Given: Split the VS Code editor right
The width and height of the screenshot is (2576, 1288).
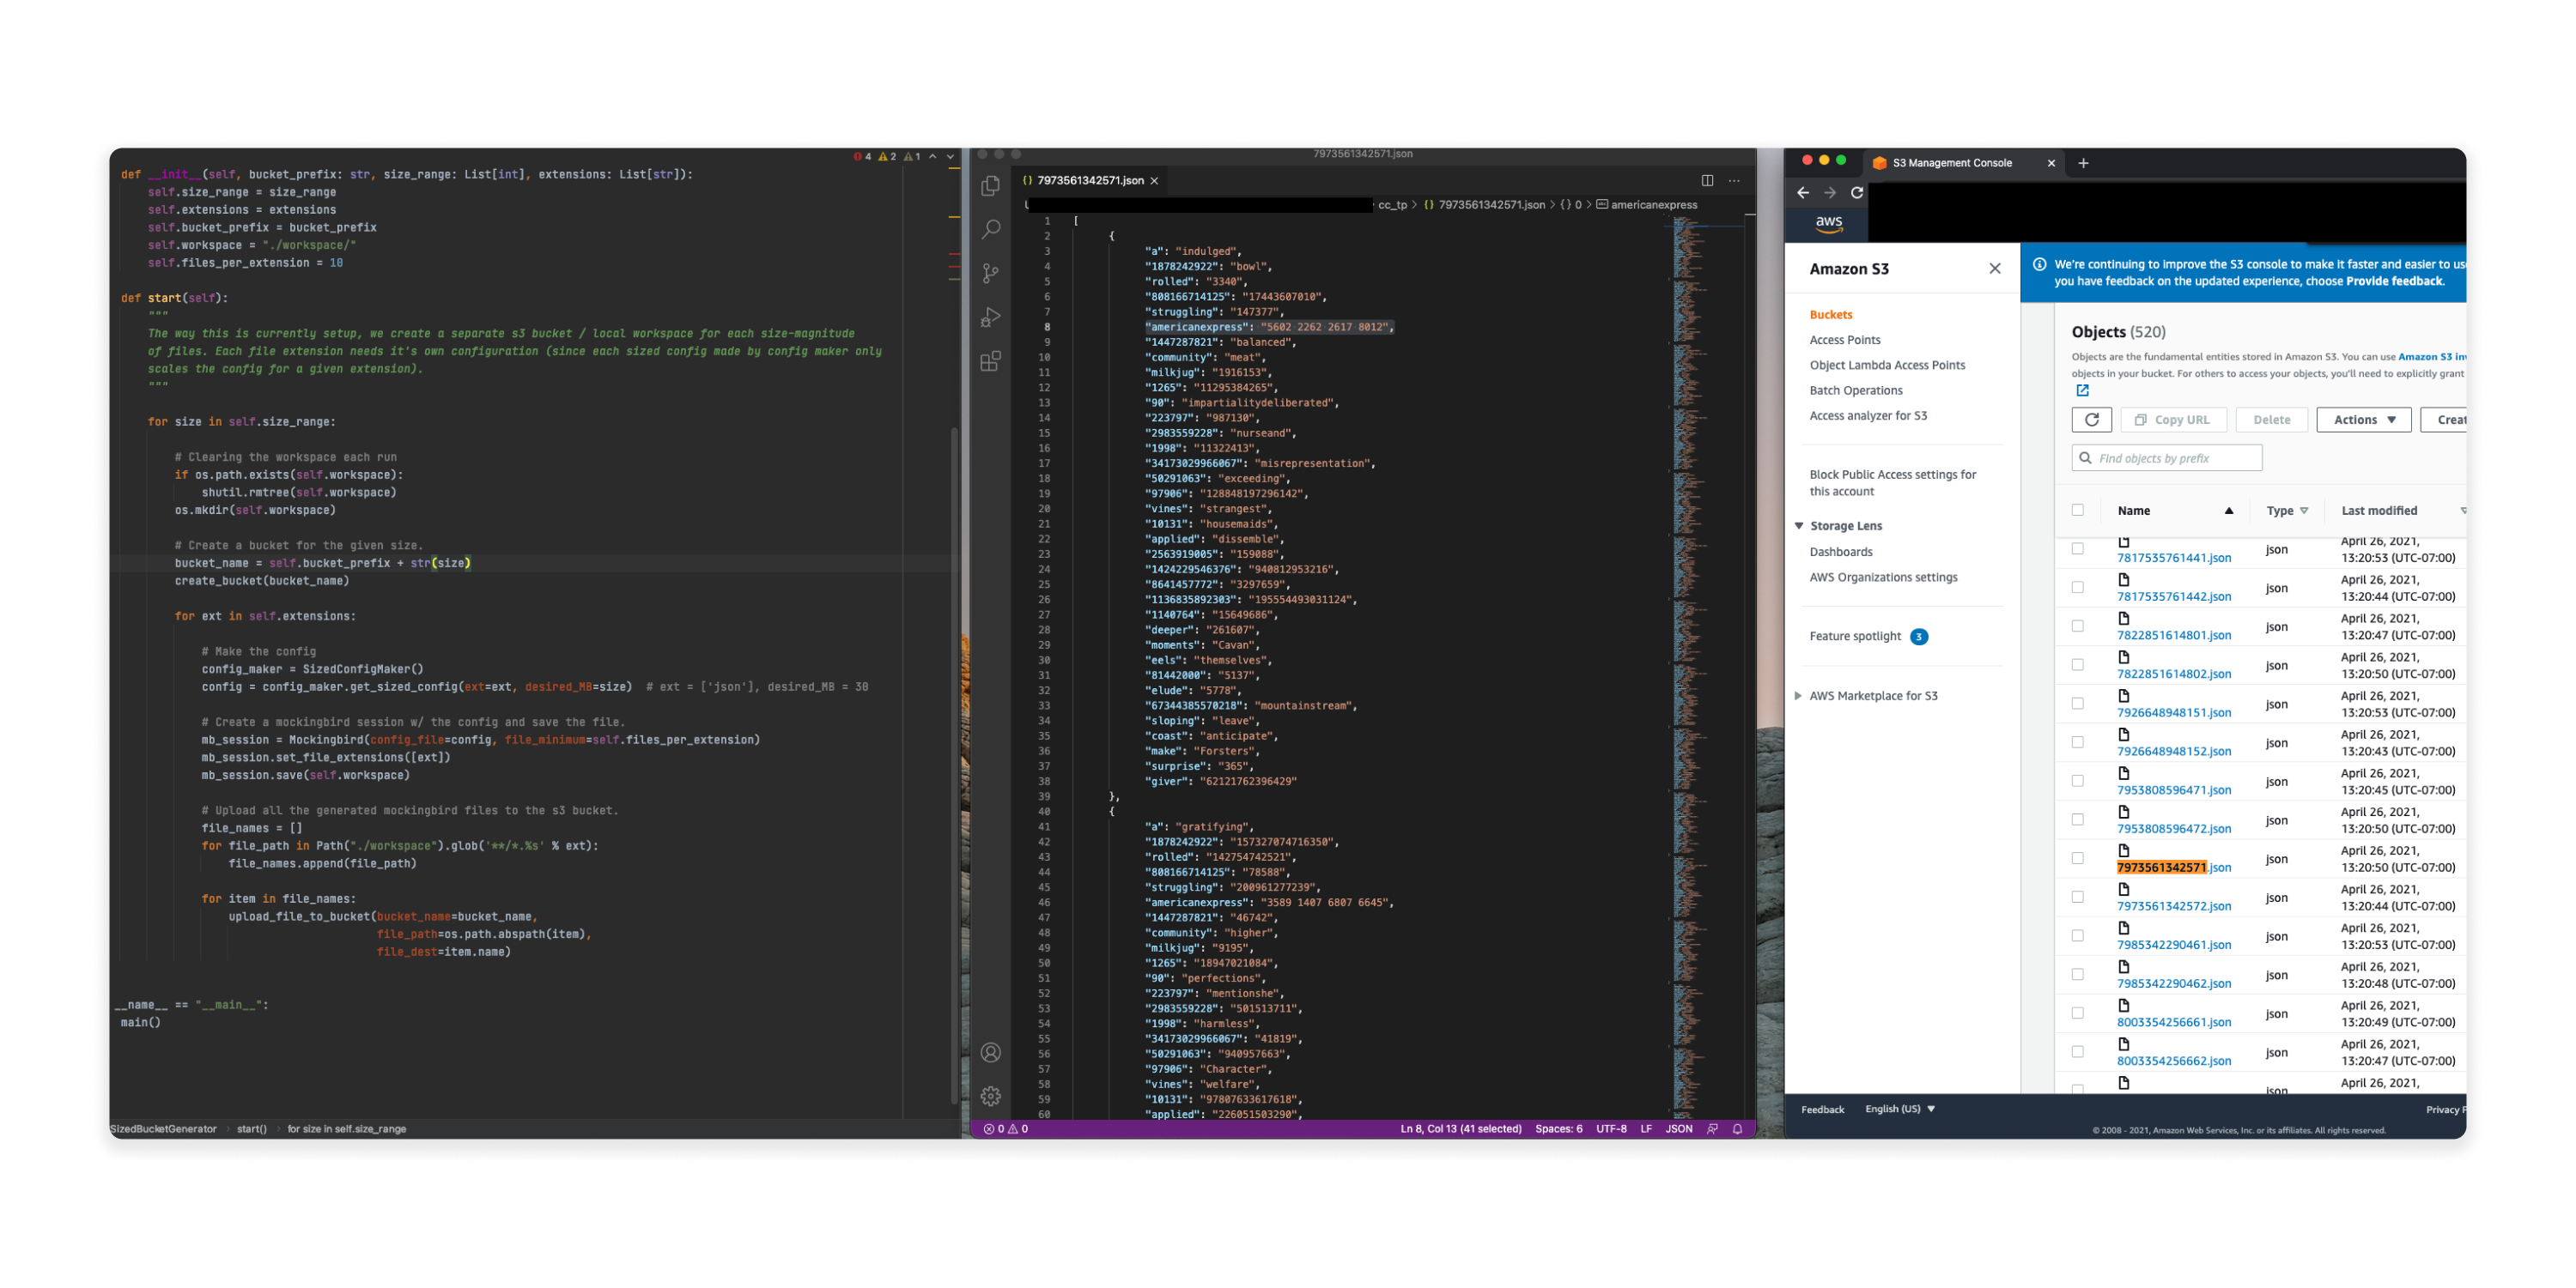Looking at the screenshot, I should click(1707, 181).
